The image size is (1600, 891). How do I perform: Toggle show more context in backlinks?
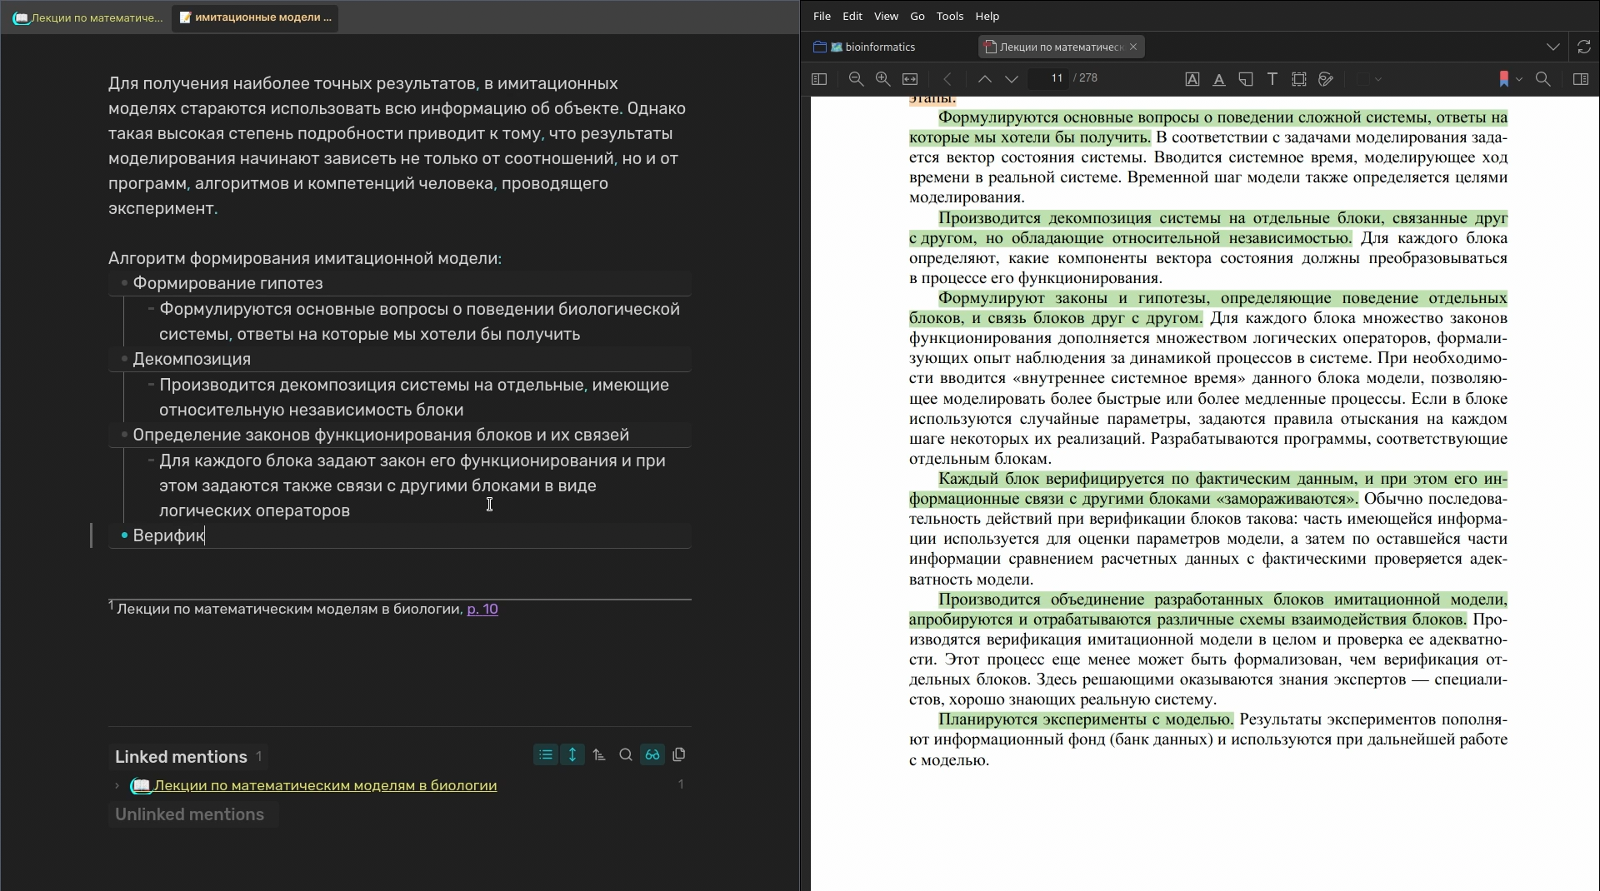click(572, 755)
